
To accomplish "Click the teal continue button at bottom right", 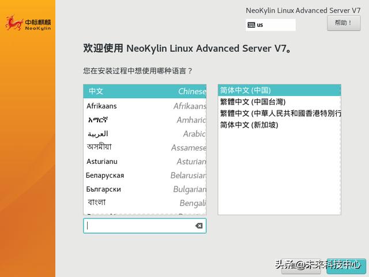I will (x=346, y=267).
